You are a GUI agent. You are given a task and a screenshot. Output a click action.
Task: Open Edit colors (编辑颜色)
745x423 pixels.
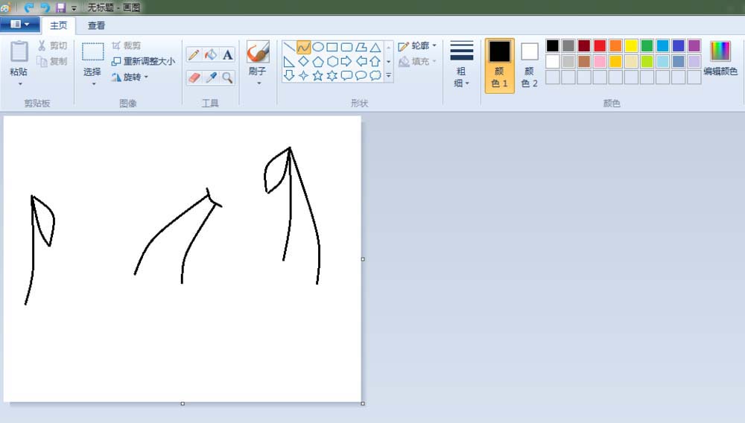pos(720,59)
